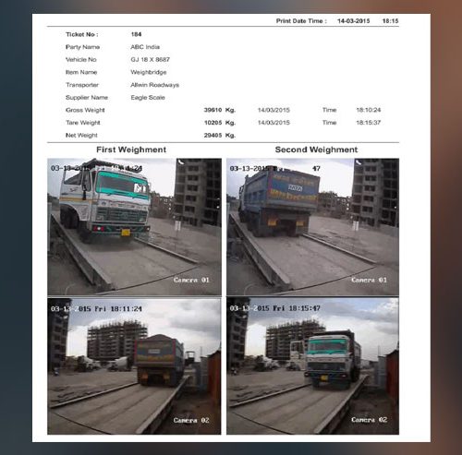This screenshot has height=455, width=462.
Task: Select transporter 'Allwin Roadways'
Action: (x=154, y=85)
